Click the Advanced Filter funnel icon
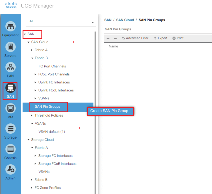The image size is (212, 194). coord(123,38)
